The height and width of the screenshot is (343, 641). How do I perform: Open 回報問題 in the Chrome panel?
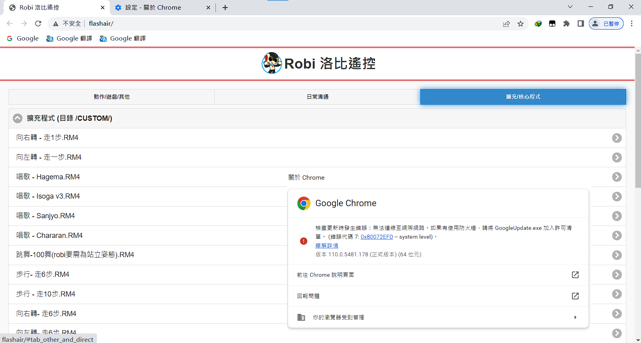[x=438, y=296]
